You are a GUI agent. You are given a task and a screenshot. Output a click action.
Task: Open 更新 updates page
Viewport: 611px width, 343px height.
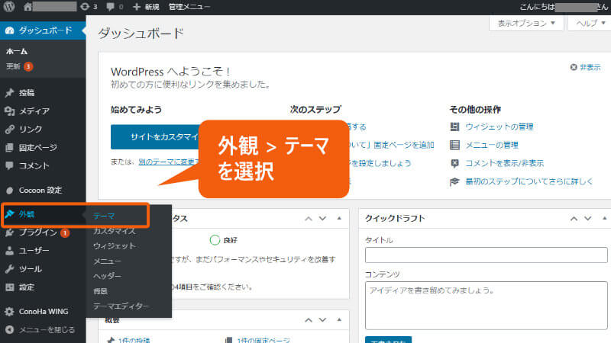[19, 66]
